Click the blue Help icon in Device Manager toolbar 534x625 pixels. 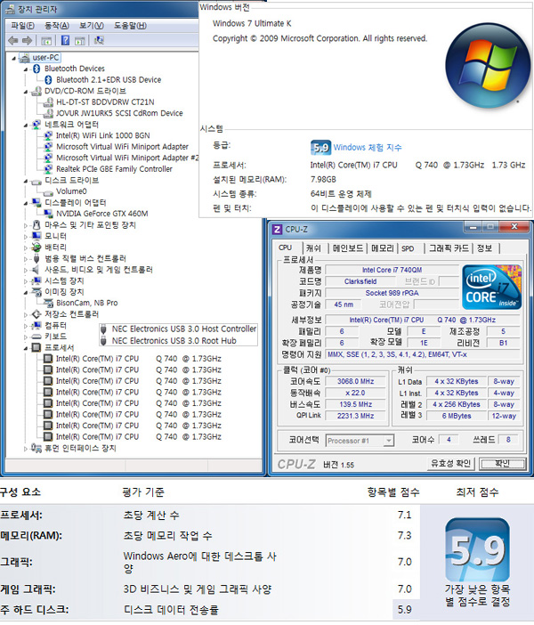65,40
